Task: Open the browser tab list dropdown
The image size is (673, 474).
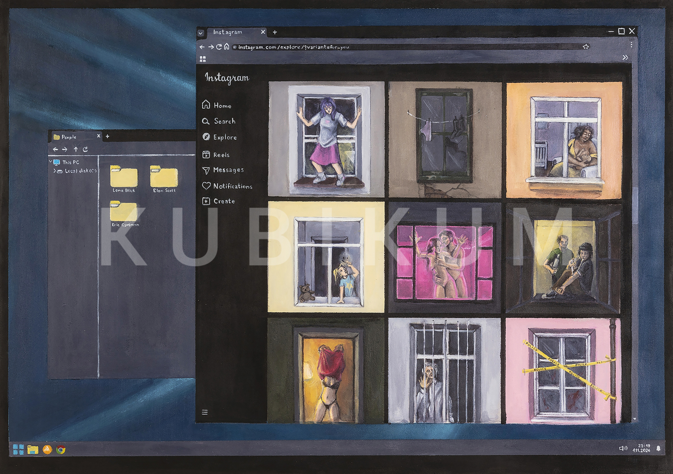Action: pos(201,33)
